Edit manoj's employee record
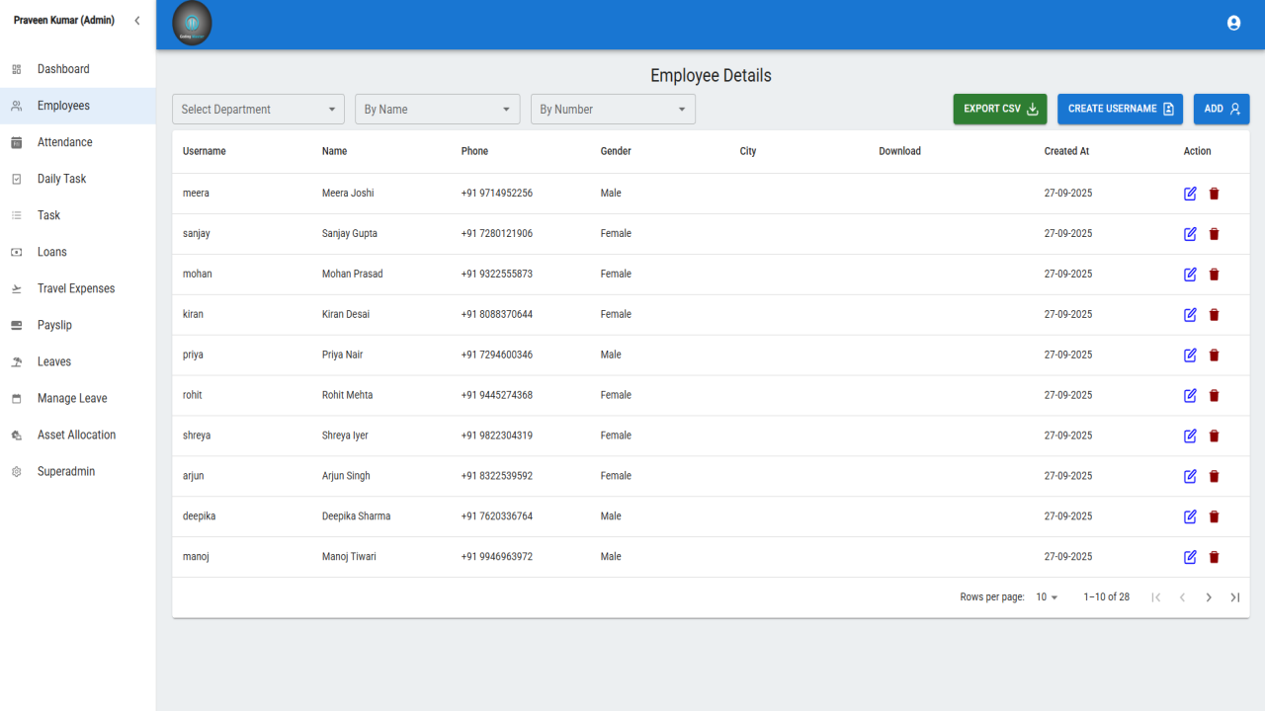The image size is (1265, 711). (x=1190, y=558)
